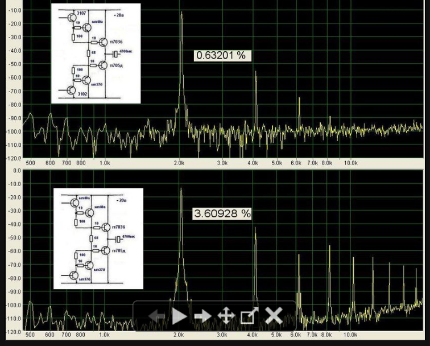Screen dimensions: 430x346
Task: Start the slideshow with the play icon
Action: pos(179,316)
